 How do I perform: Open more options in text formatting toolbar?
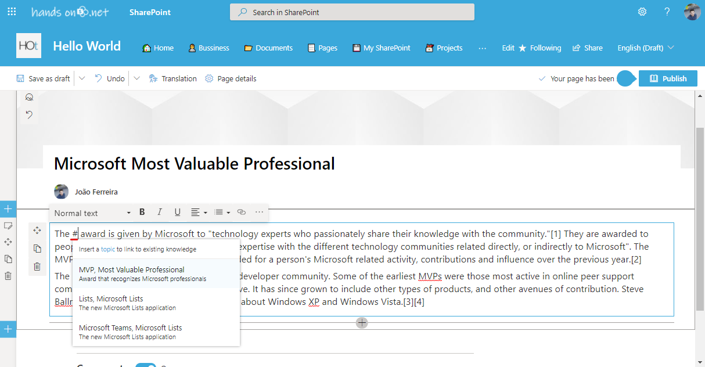259,213
